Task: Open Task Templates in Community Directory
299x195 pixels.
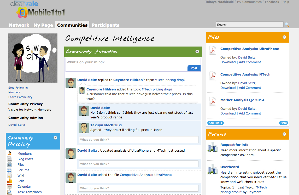Action: tap(30, 192)
